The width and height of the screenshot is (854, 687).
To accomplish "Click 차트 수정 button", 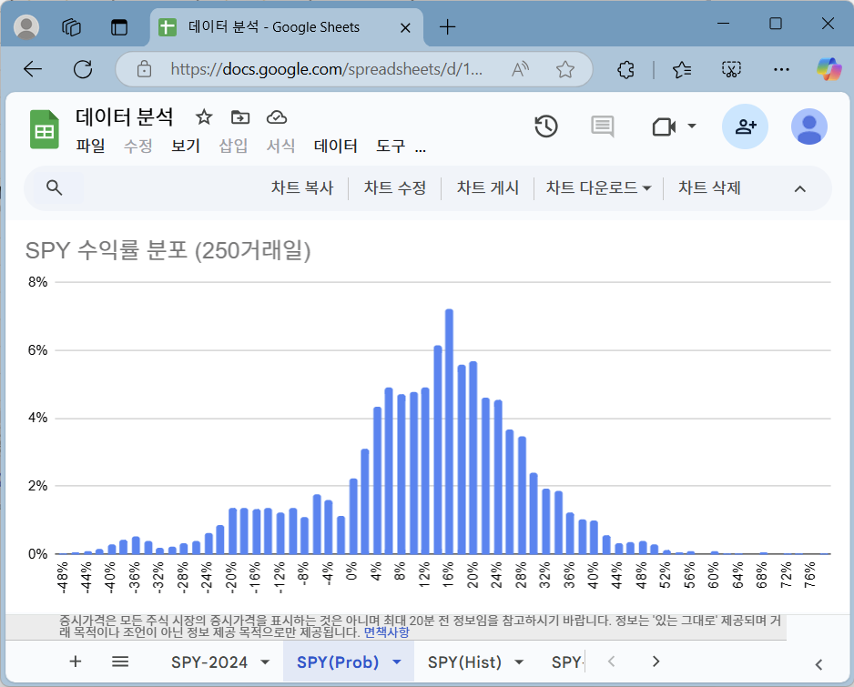I will tap(395, 187).
